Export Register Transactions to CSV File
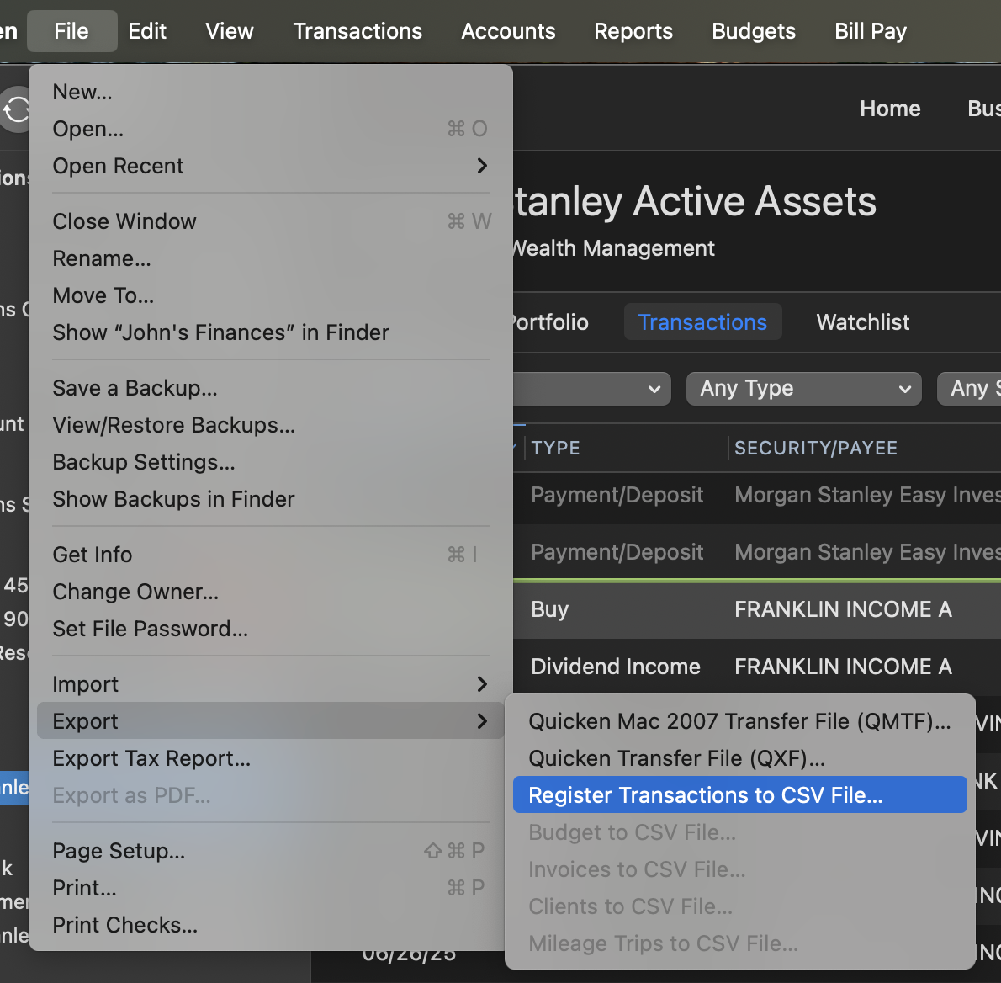Image resolution: width=1001 pixels, height=983 pixels. (740, 795)
